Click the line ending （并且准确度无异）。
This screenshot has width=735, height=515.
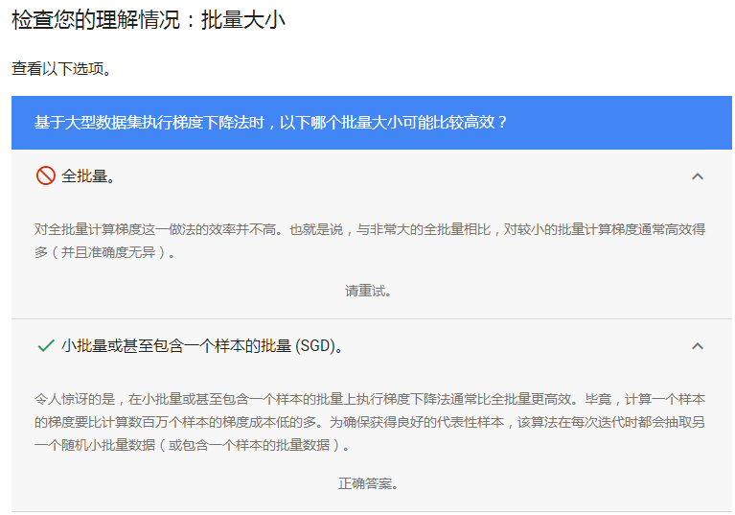[x=105, y=253]
